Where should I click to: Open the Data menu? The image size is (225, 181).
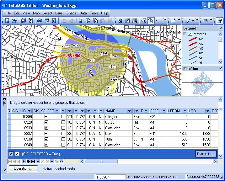pyautogui.click(x=83, y=13)
